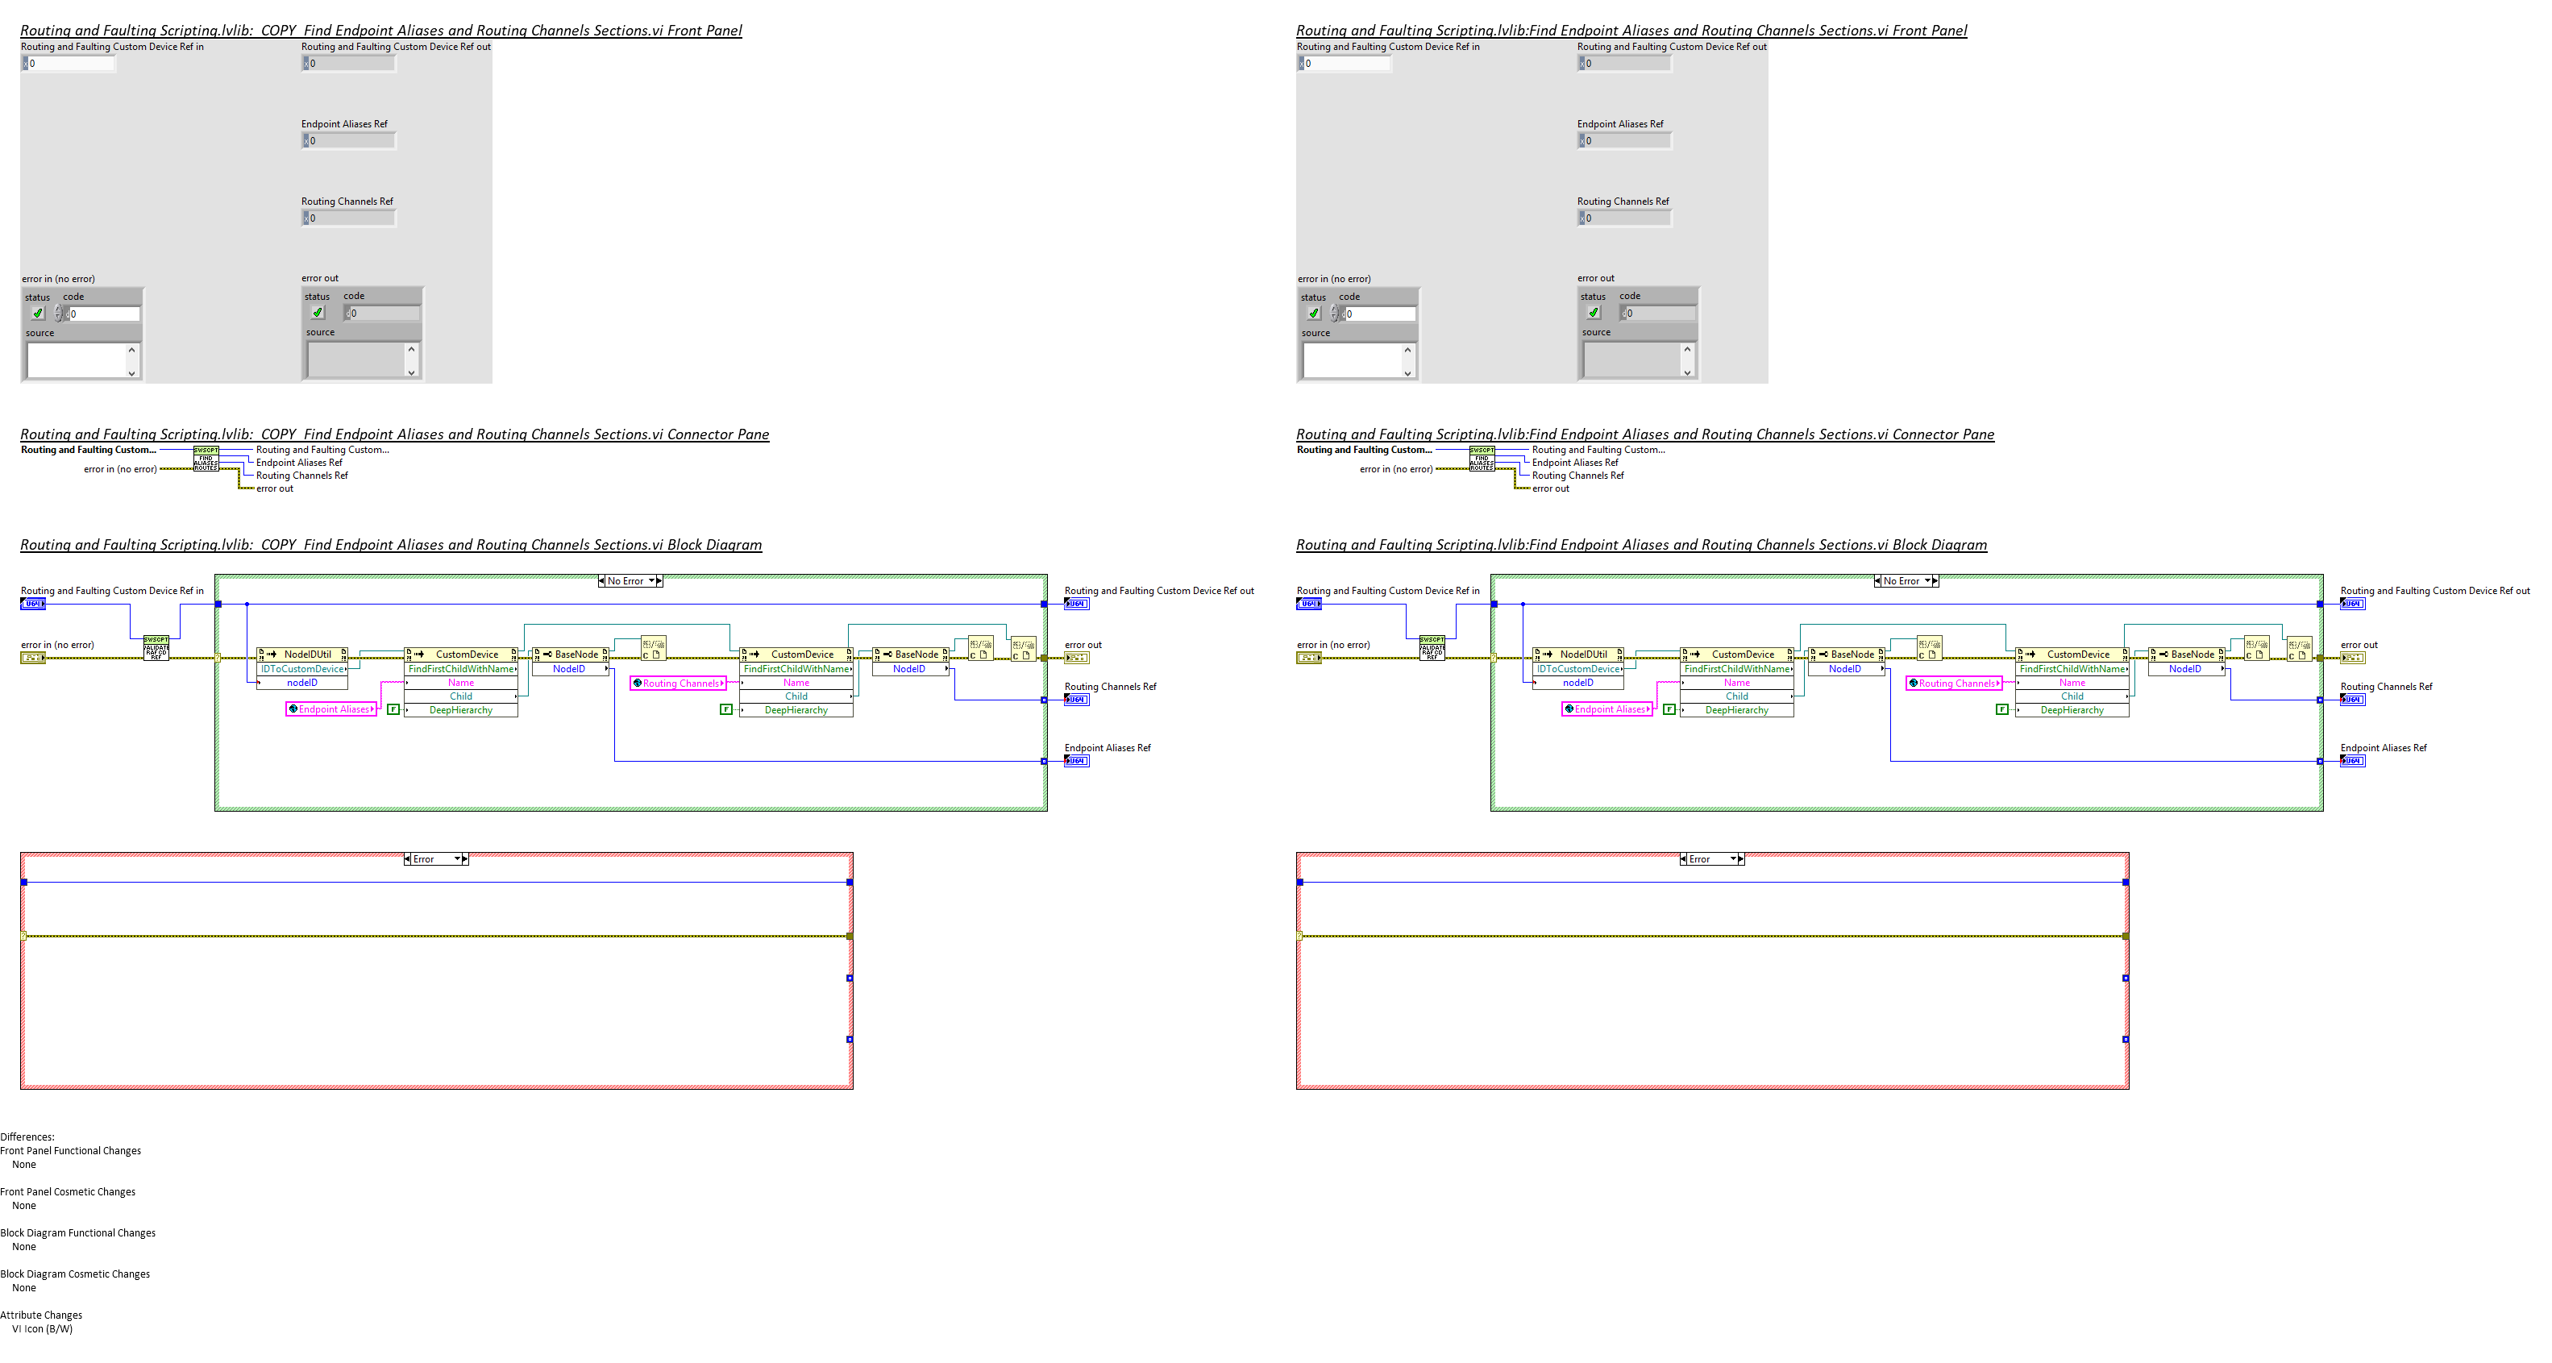Click the NodeID property of first BaseNode in COPY diagram
The image size is (2552, 1363).
[570, 669]
